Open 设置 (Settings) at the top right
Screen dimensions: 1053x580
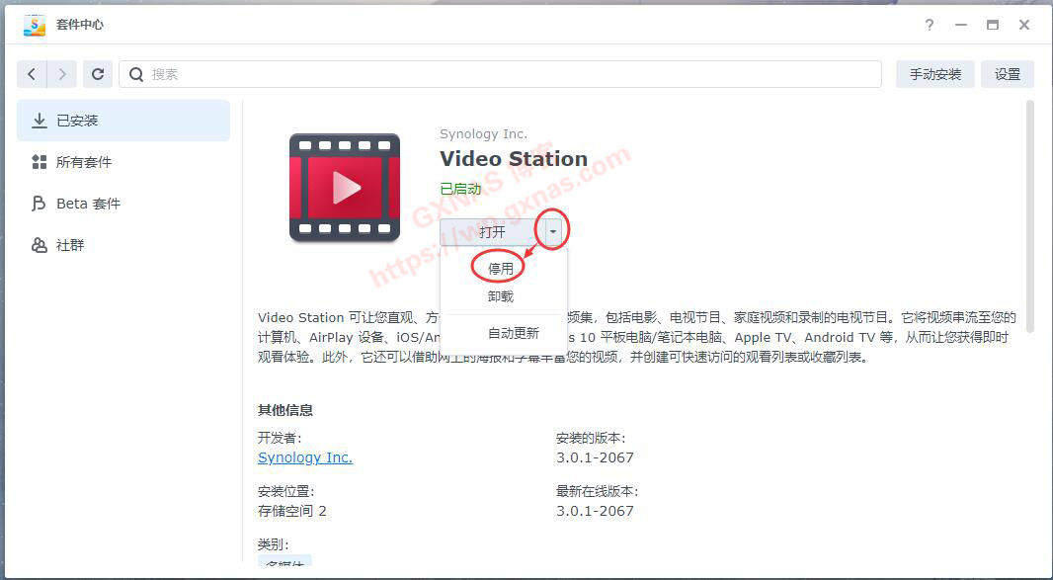(1007, 73)
